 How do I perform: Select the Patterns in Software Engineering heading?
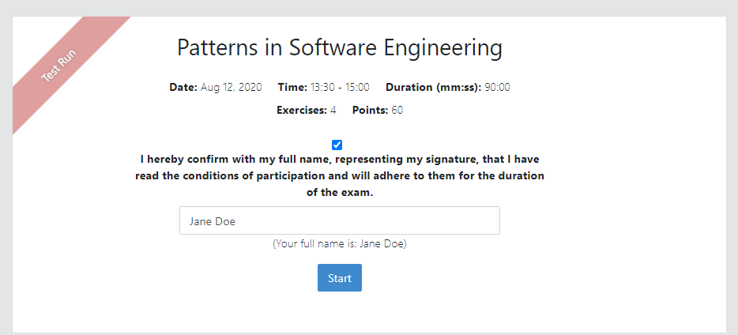click(339, 47)
